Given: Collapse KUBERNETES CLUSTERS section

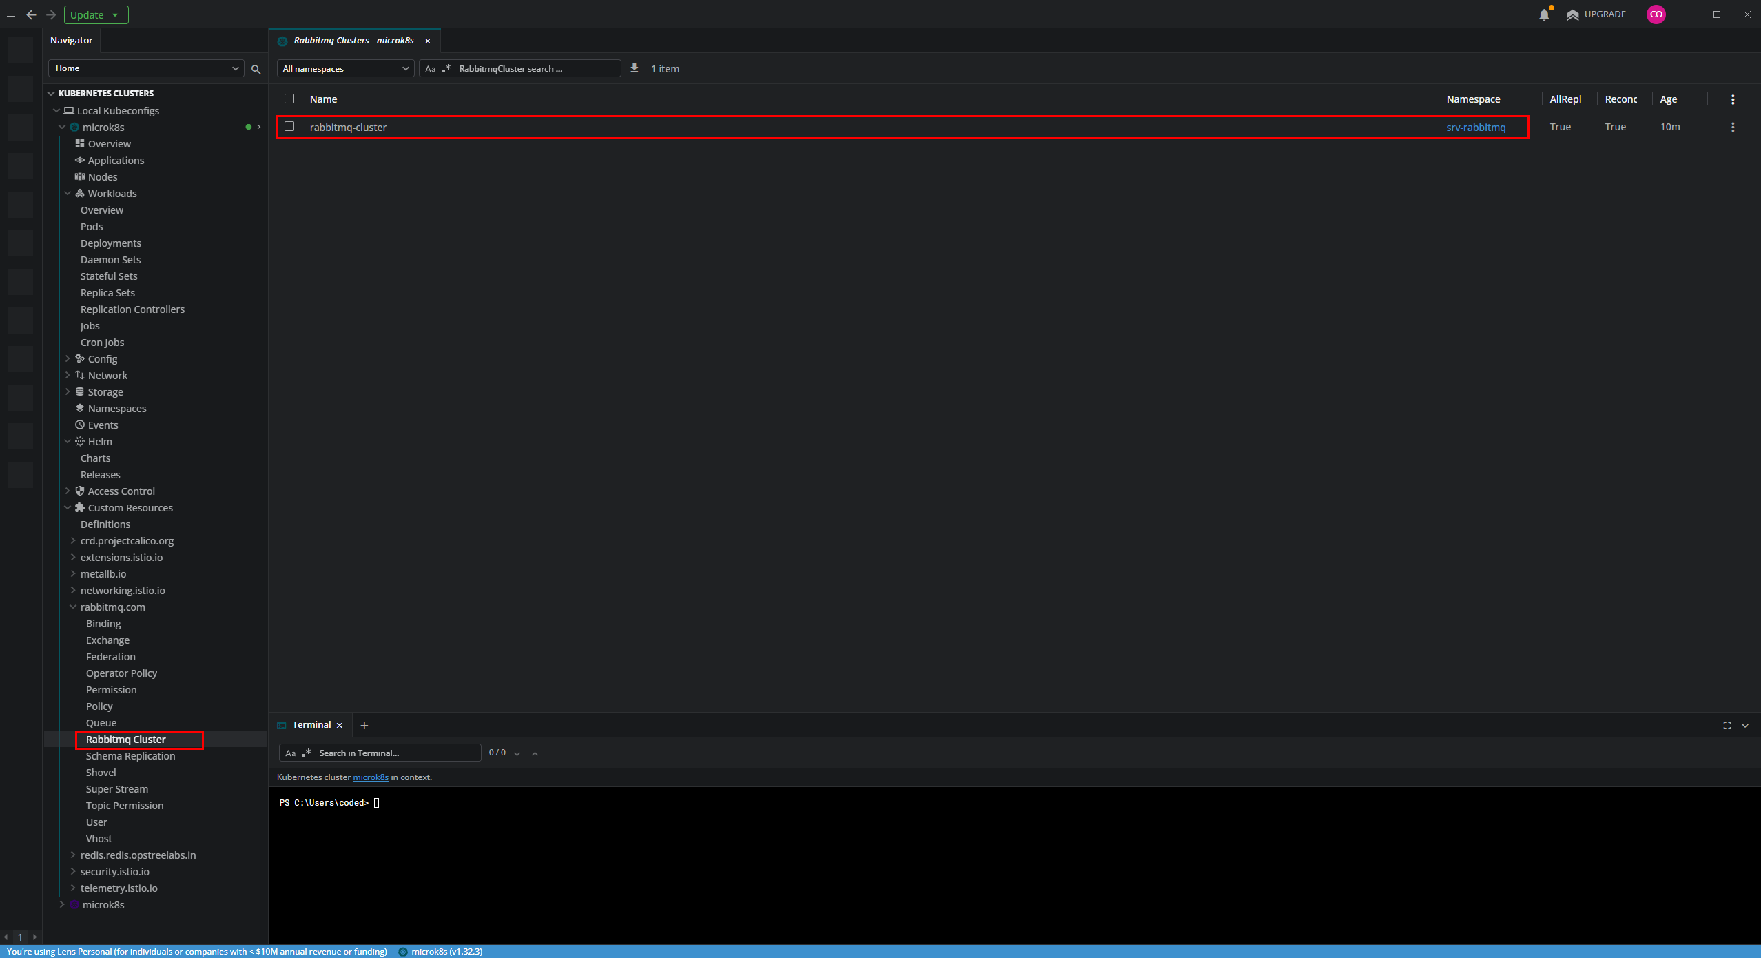Looking at the screenshot, I should click(x=51, y=94).
